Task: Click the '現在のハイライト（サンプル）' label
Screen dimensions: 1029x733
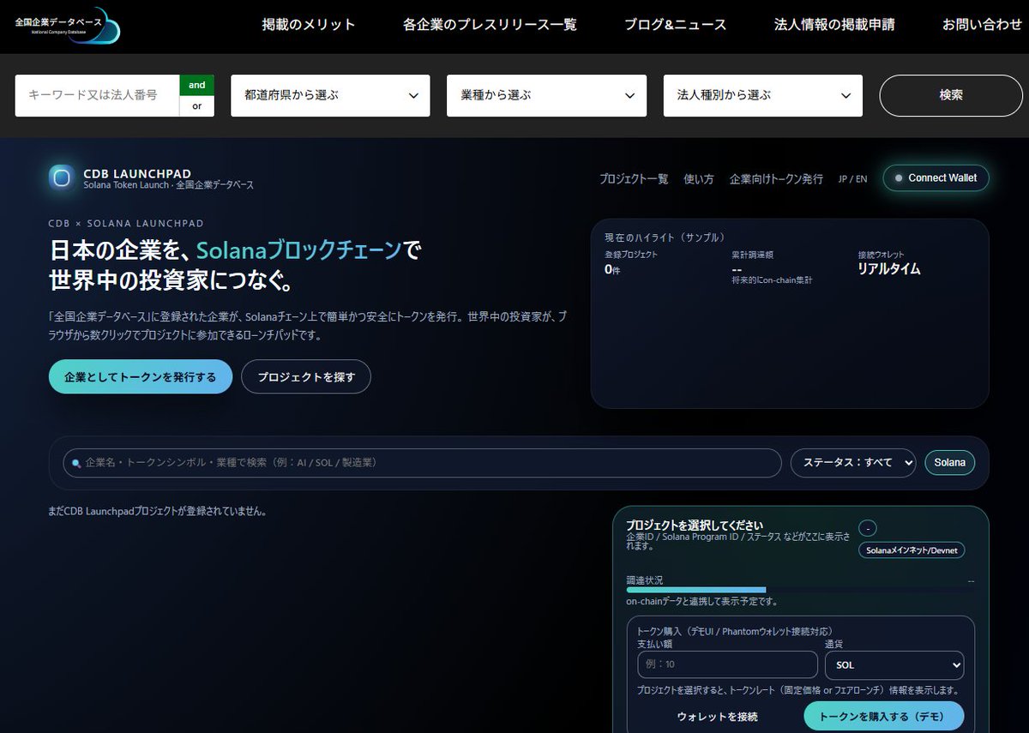Action: tap(665, 237)
